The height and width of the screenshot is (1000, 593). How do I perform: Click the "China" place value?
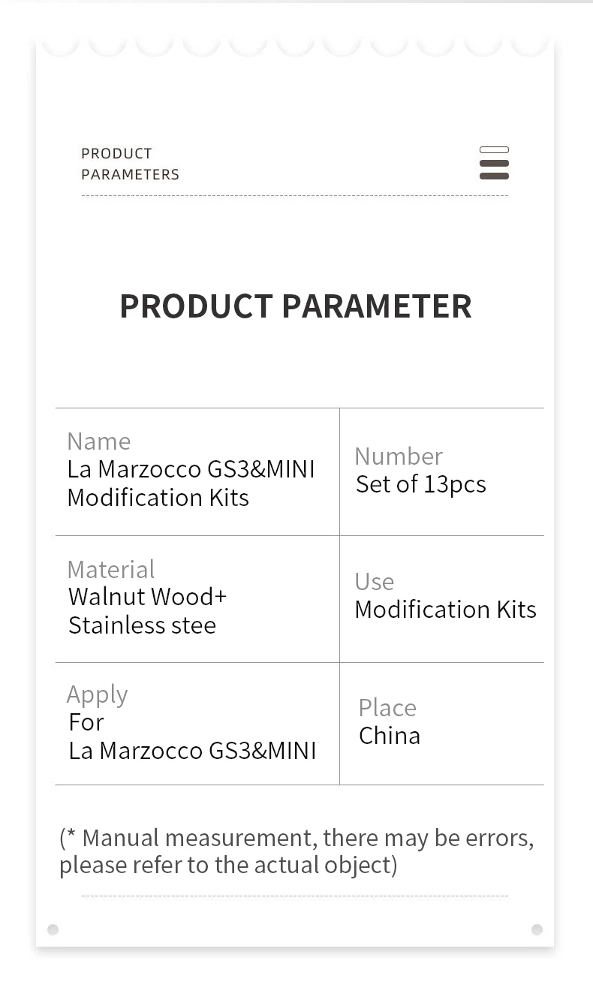click(389, 736)
